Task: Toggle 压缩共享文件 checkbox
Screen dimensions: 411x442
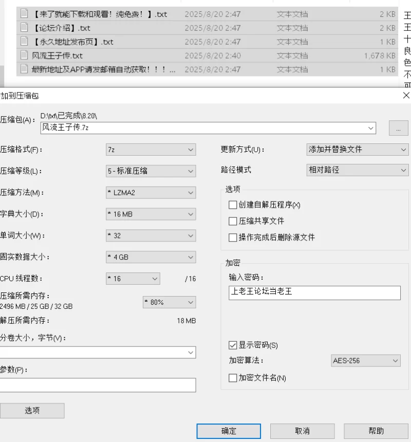Action: click(233, 222)
